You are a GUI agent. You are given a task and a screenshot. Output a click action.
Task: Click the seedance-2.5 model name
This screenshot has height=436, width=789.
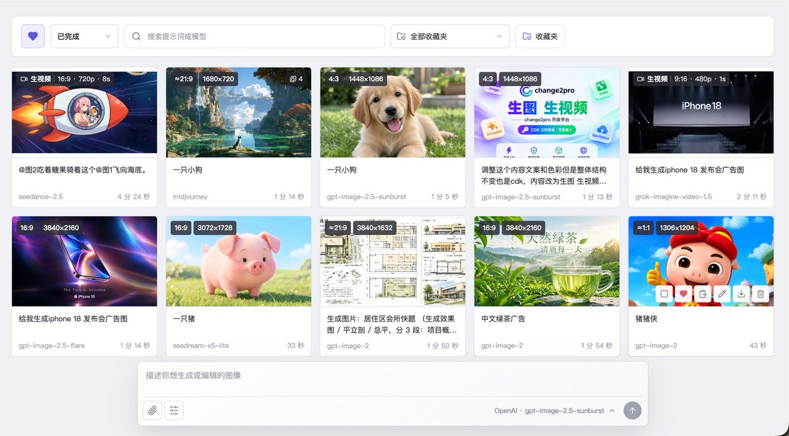41,197
